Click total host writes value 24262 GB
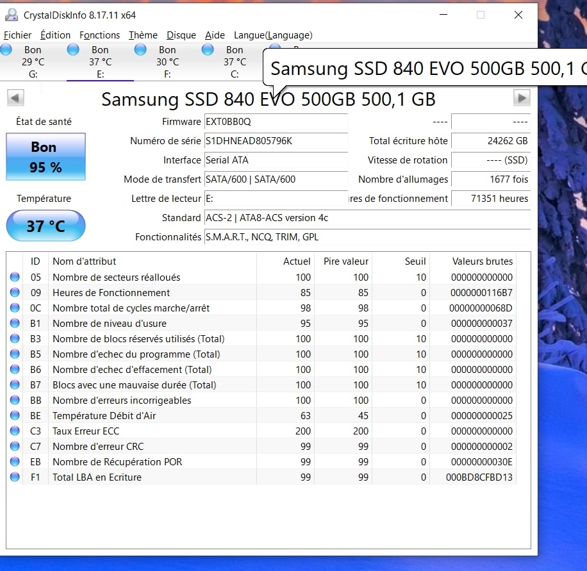The image size is (587, 571). [491, 141]
